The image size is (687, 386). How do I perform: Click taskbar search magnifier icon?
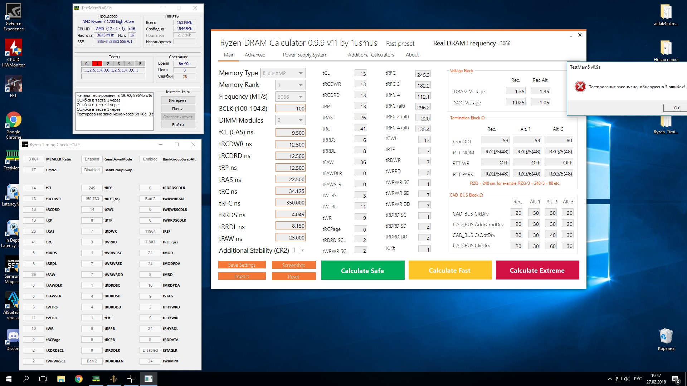(26, 379)
